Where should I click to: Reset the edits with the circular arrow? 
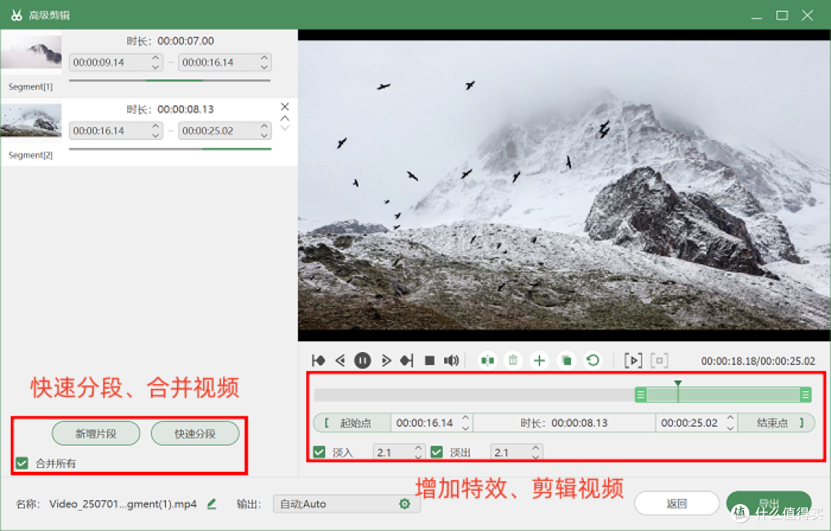click(592, 360)
